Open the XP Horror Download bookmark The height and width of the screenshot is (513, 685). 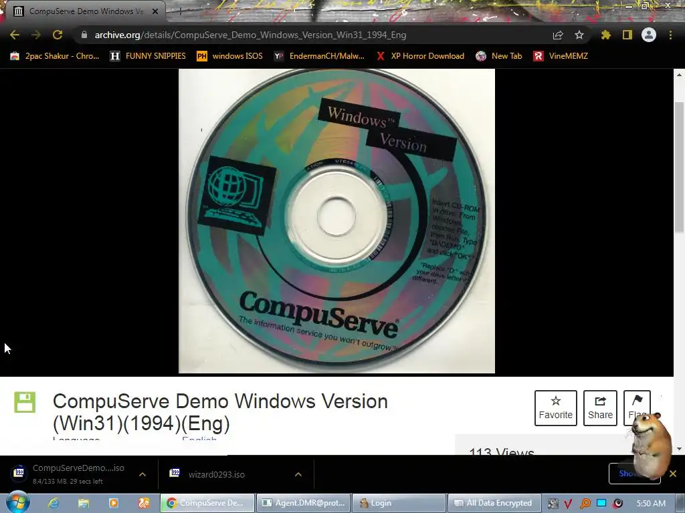420,56
